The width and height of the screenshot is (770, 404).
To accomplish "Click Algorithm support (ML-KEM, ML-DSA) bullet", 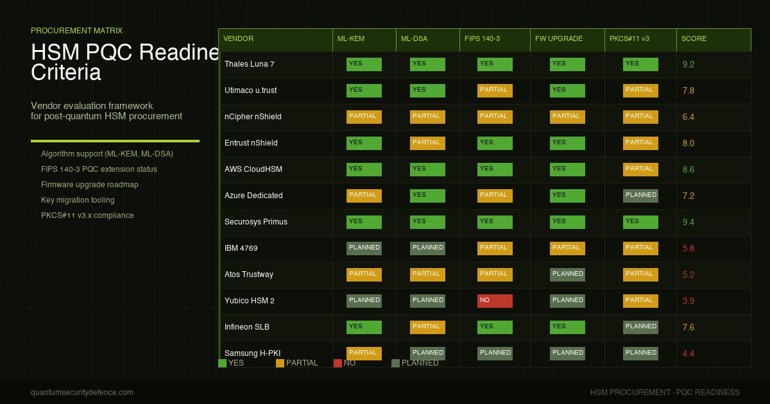I will click(107, 154).
